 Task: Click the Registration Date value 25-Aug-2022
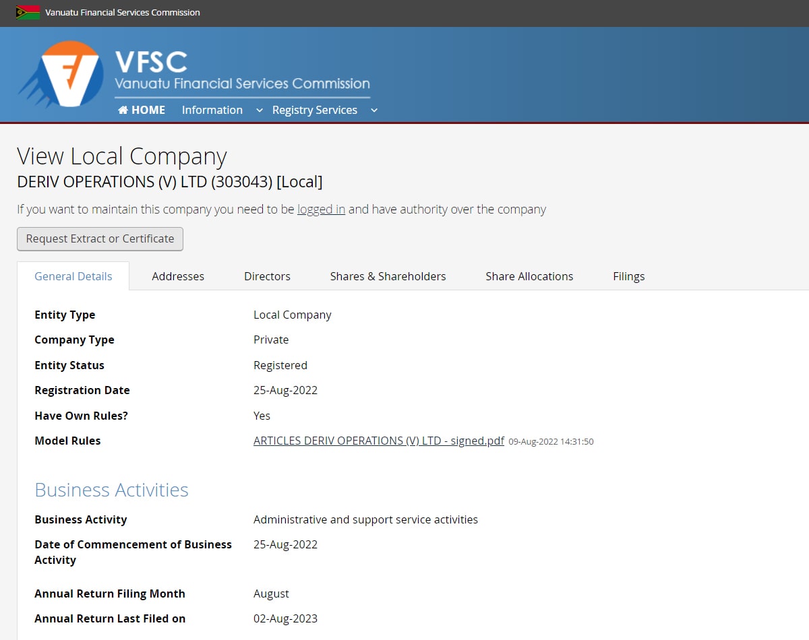(285, 390)
